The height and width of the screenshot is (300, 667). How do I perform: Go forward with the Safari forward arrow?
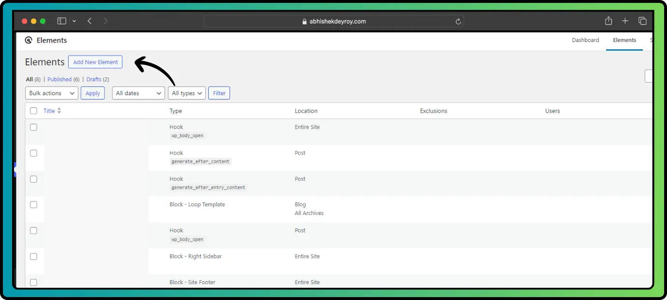(106, 21)
